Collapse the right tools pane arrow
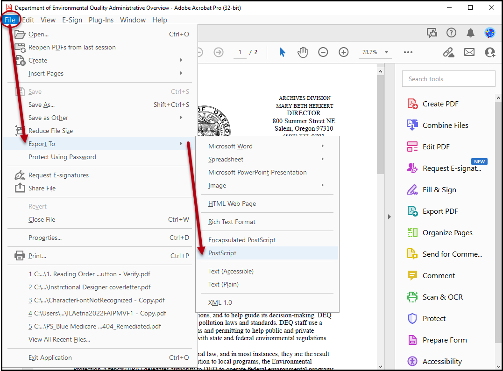Screen dimensions: 503x371 tap(390, 217)
